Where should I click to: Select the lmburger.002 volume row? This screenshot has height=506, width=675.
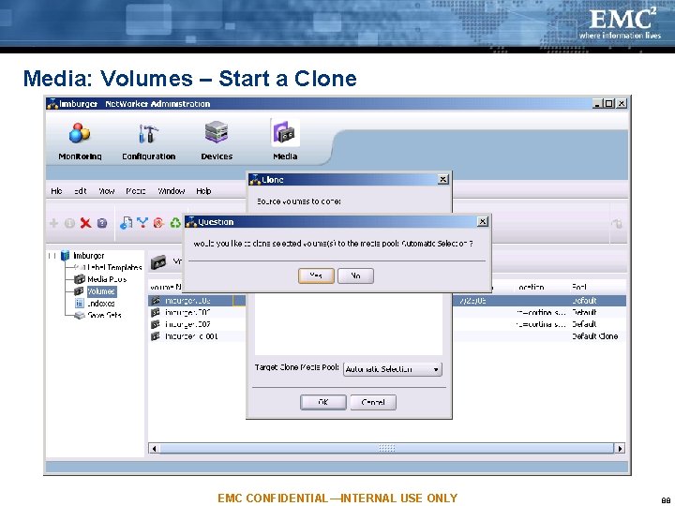[x=197, y=312]
